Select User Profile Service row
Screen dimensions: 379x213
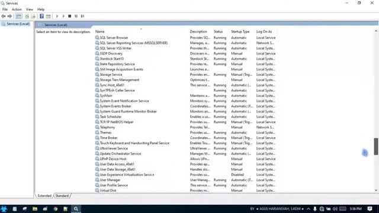pyautogui.click(x=185, y=185)
